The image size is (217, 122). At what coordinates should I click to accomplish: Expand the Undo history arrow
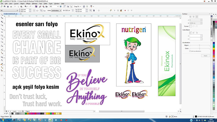[x=28, y=7]
